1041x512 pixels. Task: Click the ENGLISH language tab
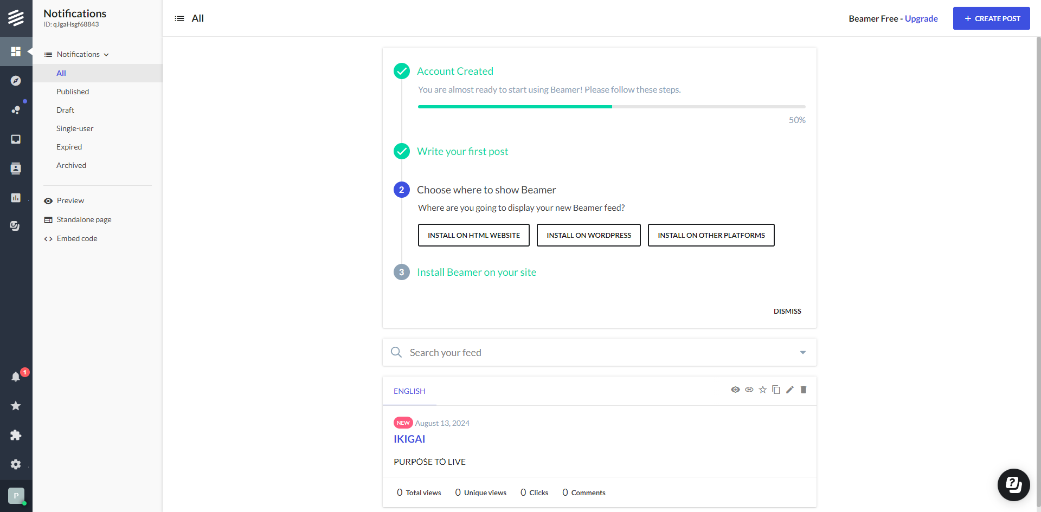[409, 391]
